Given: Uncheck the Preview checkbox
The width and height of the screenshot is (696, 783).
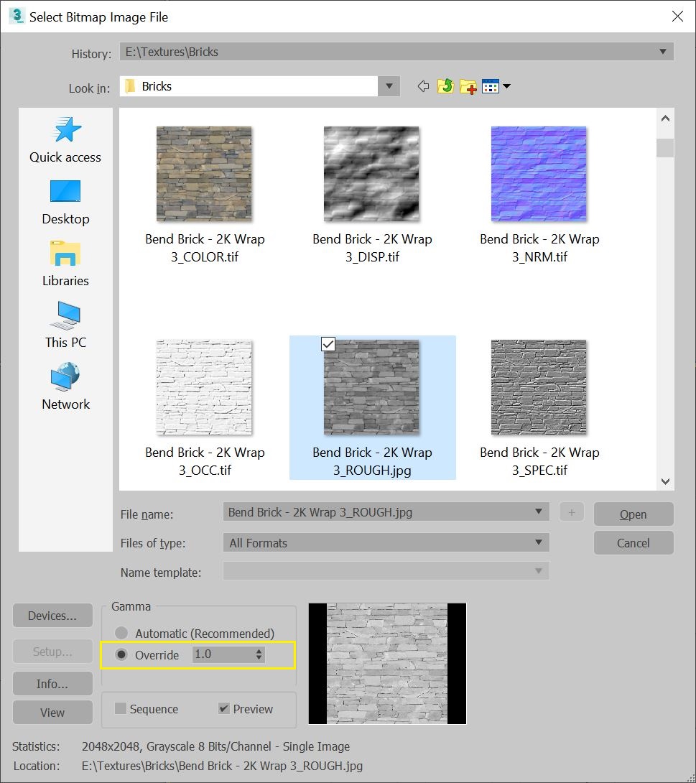Looking at the screenshot, I should tap(223, 708).
